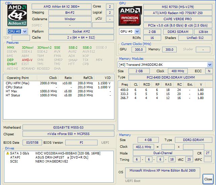Click the GPU memory size 2 GB field
The image size is (216, 185).
pos(152,32)
